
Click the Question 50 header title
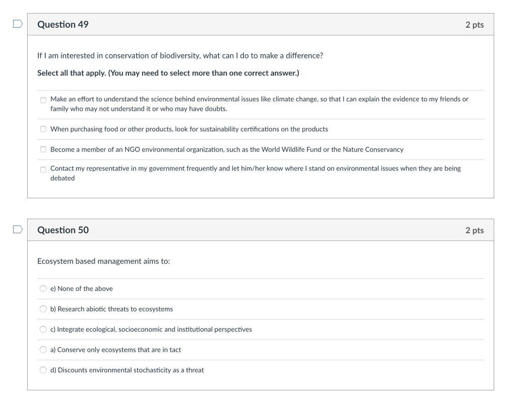coord(63,230)
